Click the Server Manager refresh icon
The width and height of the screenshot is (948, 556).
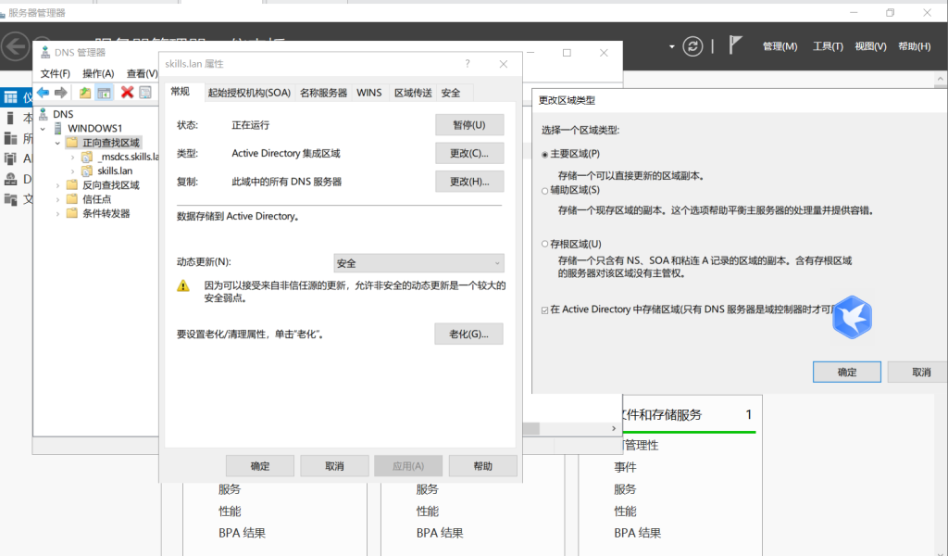[x=692, y=46]
